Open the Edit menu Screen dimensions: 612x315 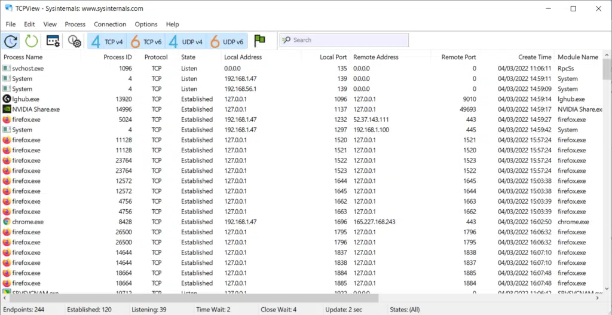click(29, 24)
